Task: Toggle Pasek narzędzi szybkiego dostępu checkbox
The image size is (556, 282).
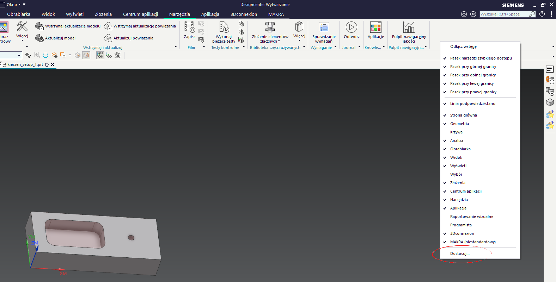Action: tap(480, 58)
